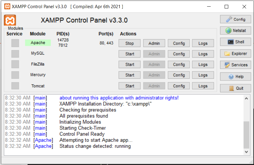
Task: Click log line 'Starting Check-Timer'
Action: tap(83, 128)
